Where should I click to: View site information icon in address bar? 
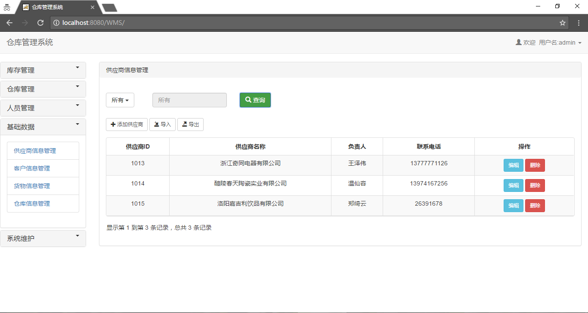[x=56, y=23]
